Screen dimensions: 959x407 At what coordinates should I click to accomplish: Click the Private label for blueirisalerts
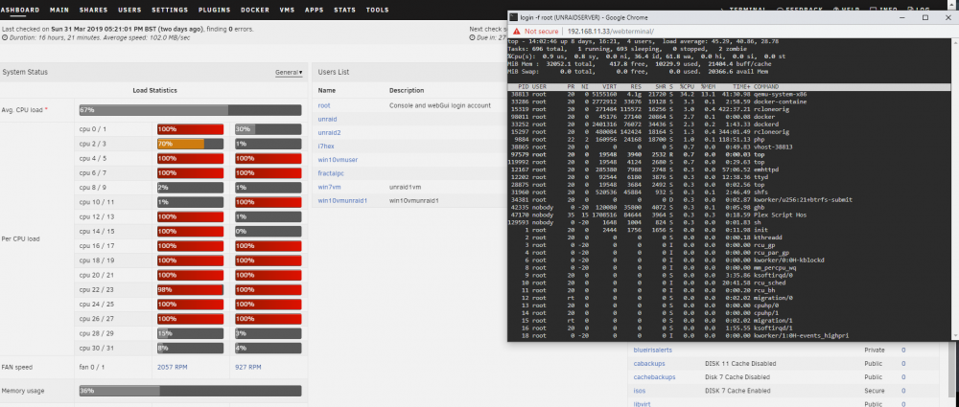click(875, 350)
